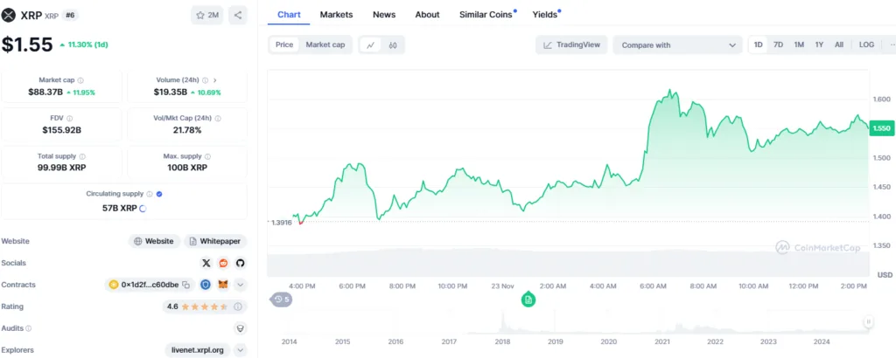Set chart range to 1D

[x=758, y=45]
